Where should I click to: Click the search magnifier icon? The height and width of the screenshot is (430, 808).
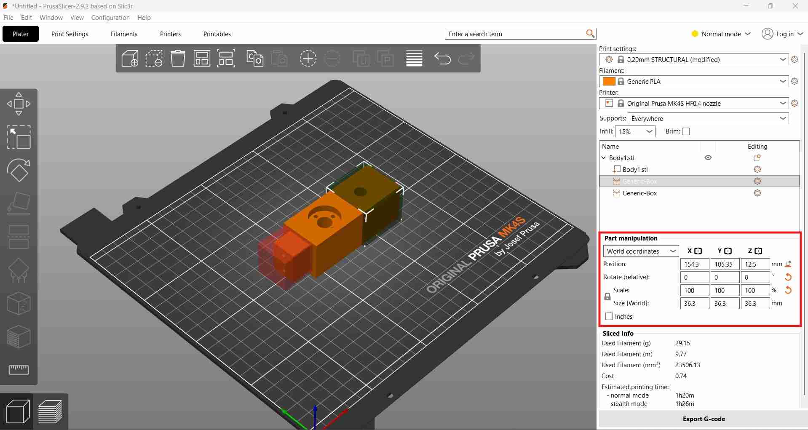[x=590, y=34]
